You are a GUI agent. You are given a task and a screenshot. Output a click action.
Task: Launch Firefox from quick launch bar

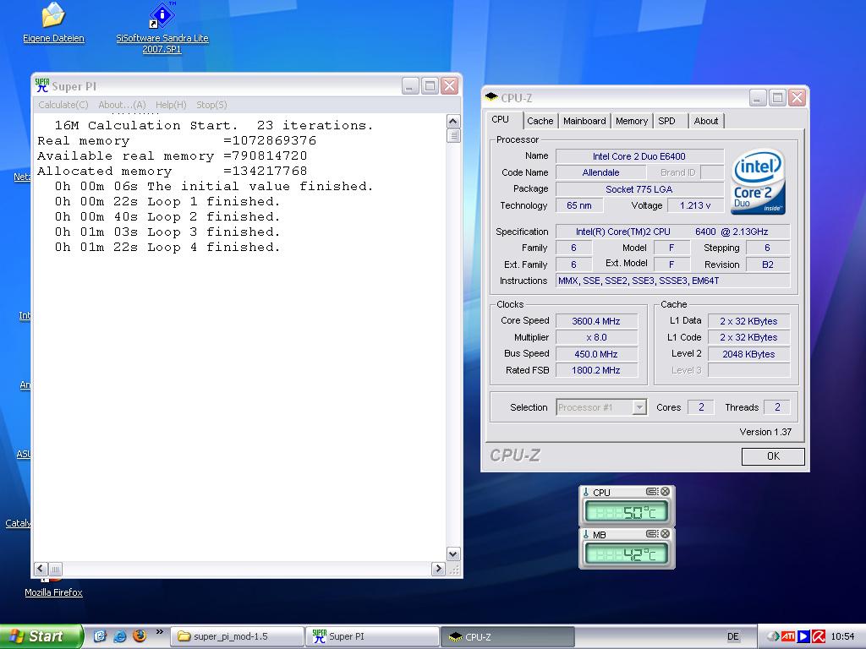(x=140, y=636)
